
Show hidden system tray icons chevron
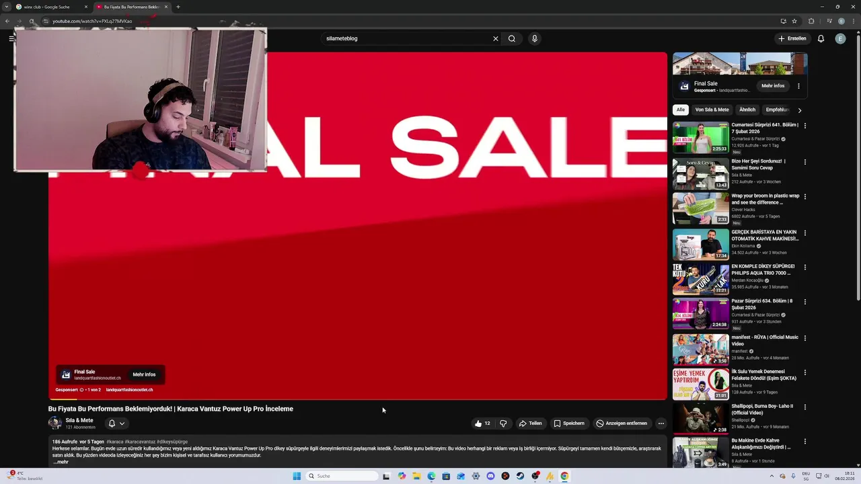coord(772,476)
